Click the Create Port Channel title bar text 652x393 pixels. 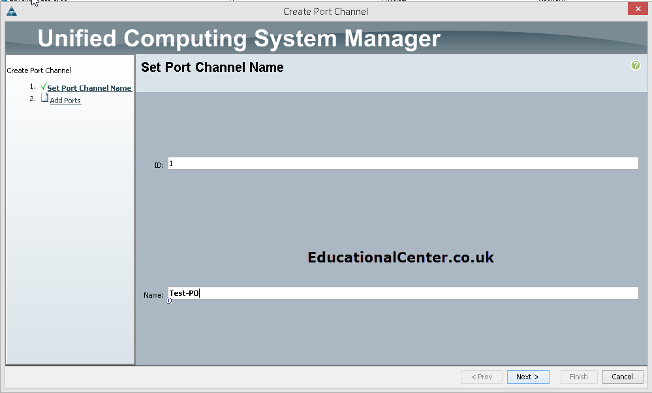tap(326, 12)
